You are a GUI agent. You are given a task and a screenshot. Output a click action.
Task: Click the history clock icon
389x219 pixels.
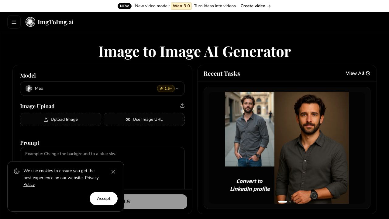coord(368,73)
